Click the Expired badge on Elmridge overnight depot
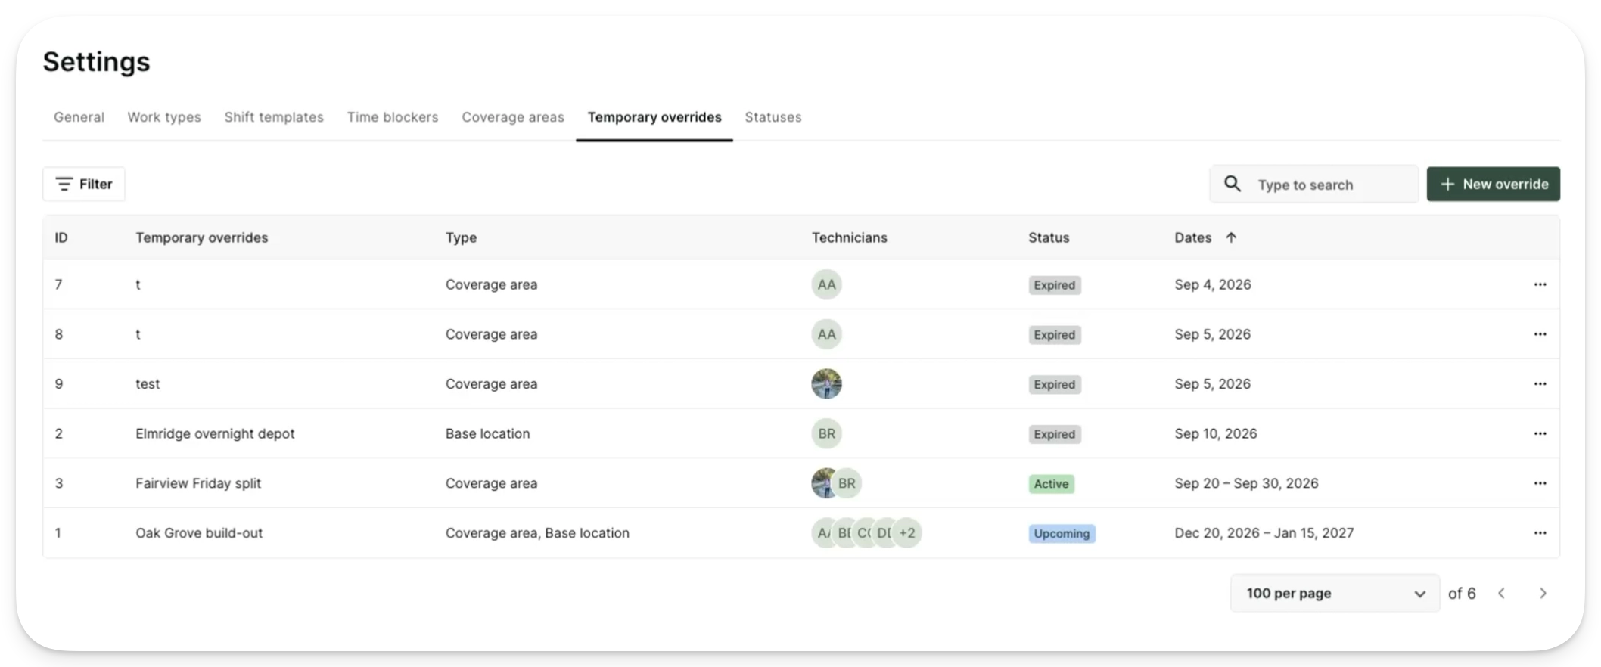The width and height of the screenshot is (1601, 667). coord(1055,434)
